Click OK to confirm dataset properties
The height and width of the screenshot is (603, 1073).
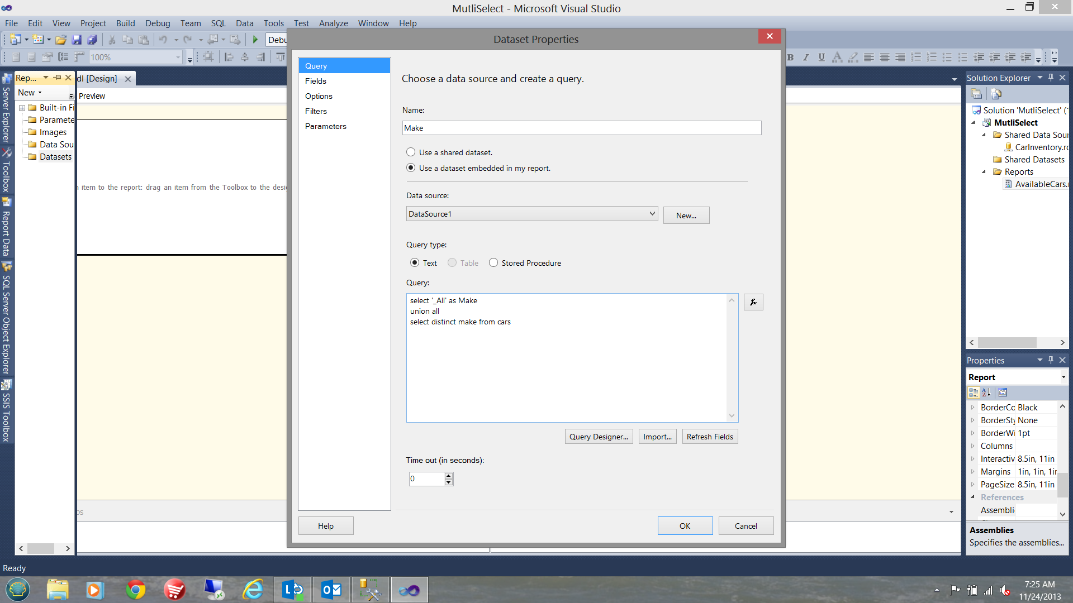(684, 525)
